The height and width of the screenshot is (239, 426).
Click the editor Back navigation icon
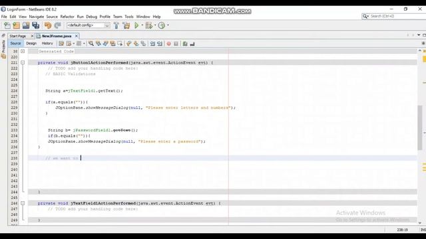pyautogui.click(x=69, y=44)
